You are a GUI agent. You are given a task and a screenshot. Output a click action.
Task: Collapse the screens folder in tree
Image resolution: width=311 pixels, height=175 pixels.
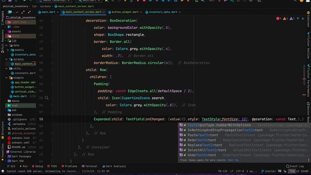[x=6, y=59]
